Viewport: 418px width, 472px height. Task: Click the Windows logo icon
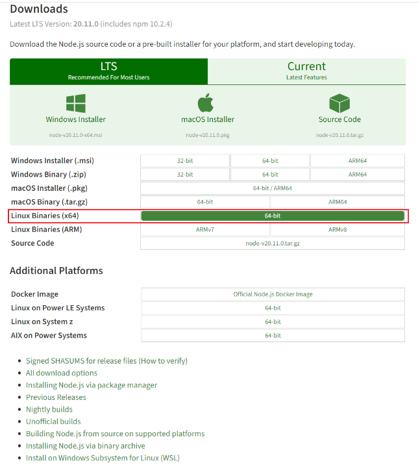click(76, 103)
